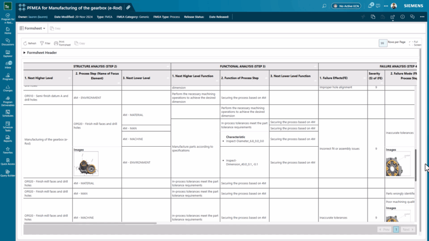Click the horizontal table scrollbar
This screenshot has width=429, height=241.
click(90, 223)
